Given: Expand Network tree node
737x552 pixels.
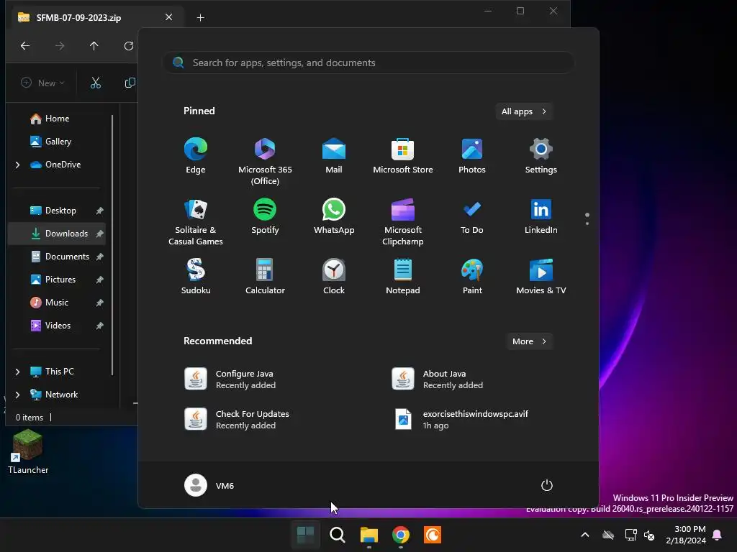Looking at the screenshot, I should click(17, 395).
